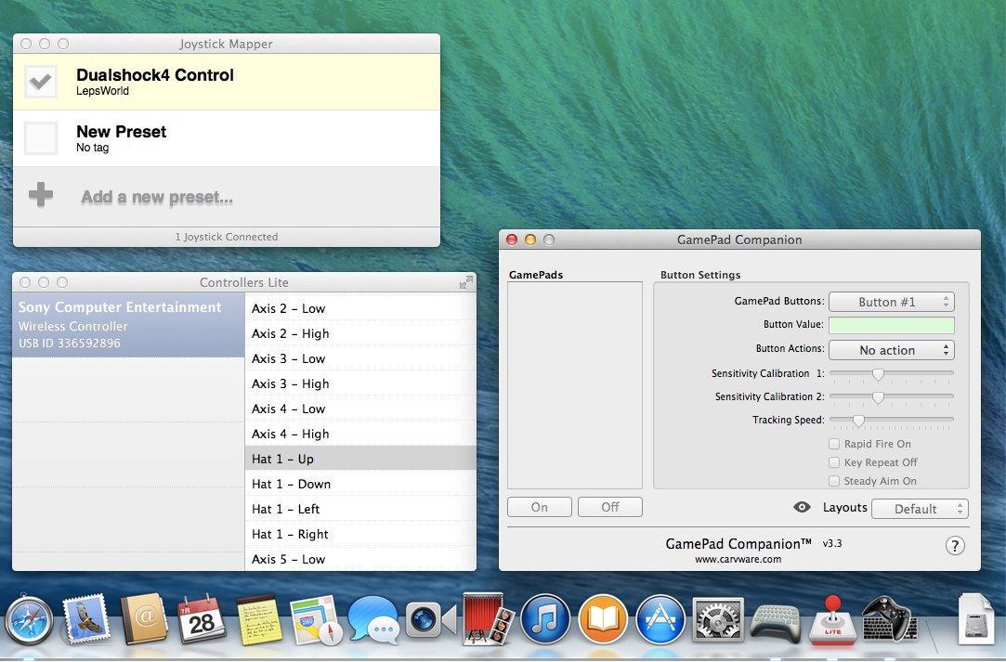The height and width of the screenshot is (662, 1006).
Task: Launch FaceTime from the dock
Action: 431,619
